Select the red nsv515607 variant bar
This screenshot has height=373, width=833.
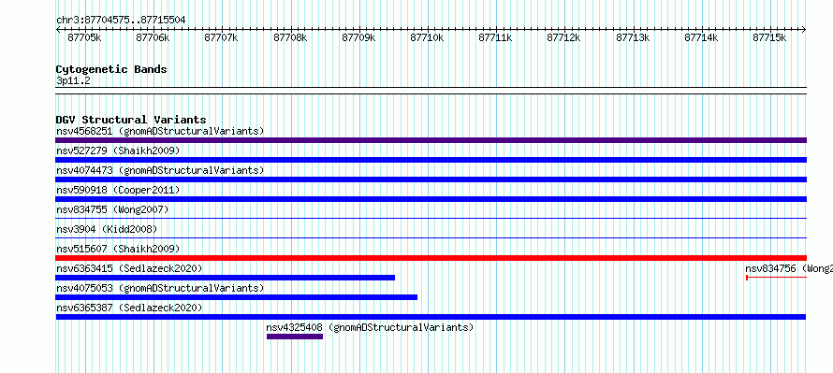pyautogui.click(x=431, y=258)
